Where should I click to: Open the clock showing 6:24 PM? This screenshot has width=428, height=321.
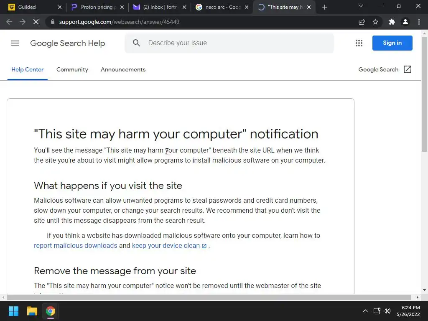(408, 311)
